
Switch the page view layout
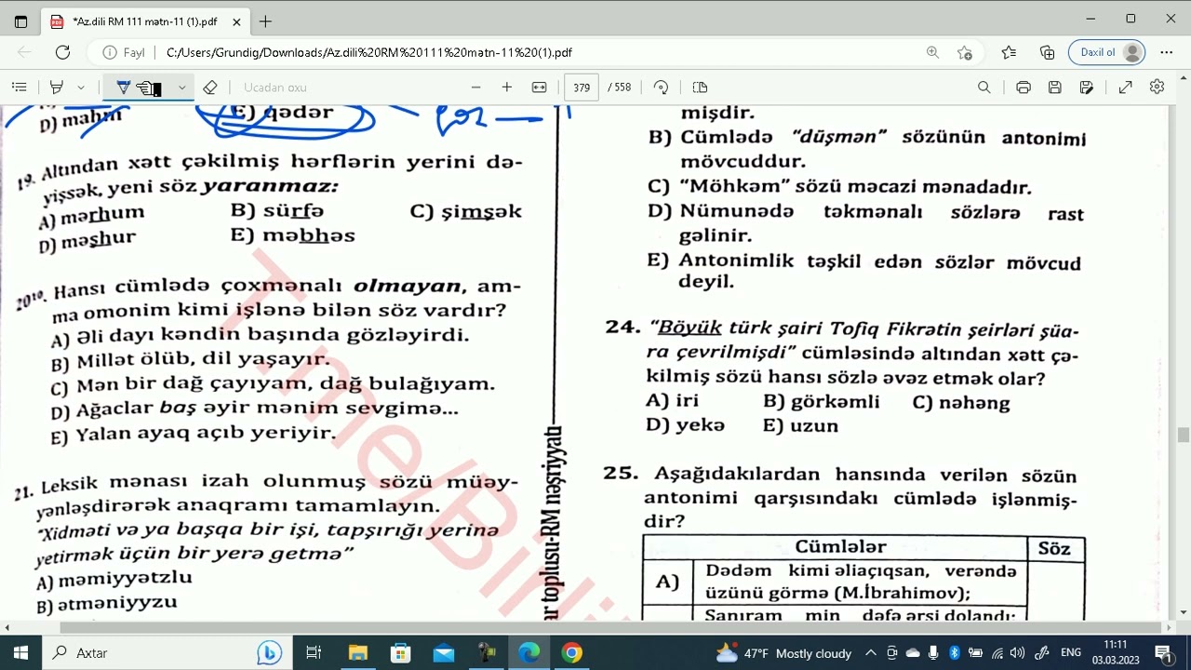(701, 87)
